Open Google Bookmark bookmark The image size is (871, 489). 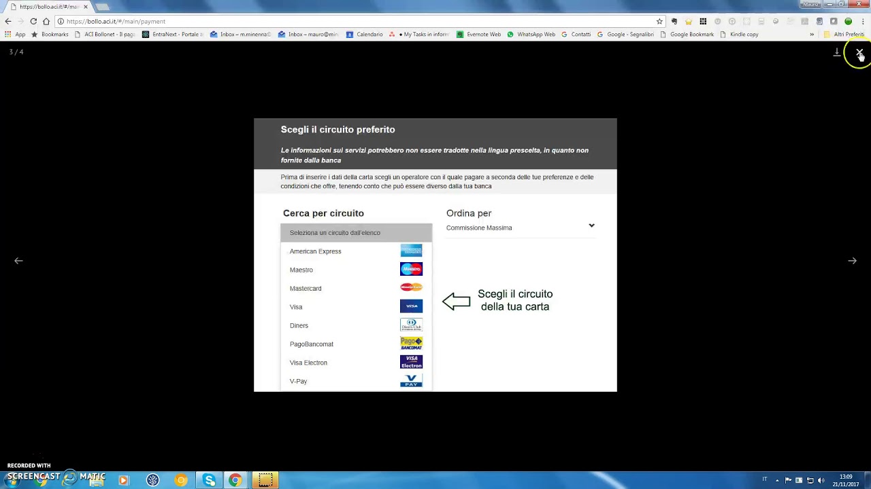[687, 35]
